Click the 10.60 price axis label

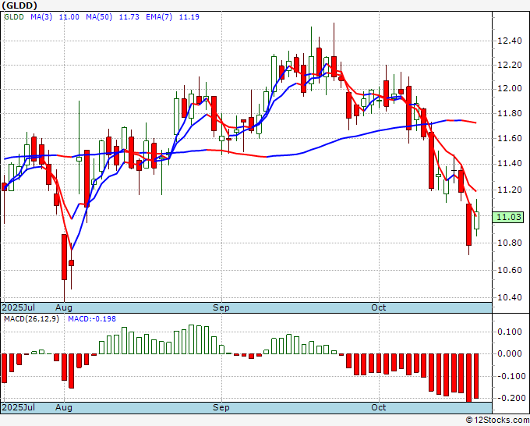pyautogui.click(x=510, y=271)
